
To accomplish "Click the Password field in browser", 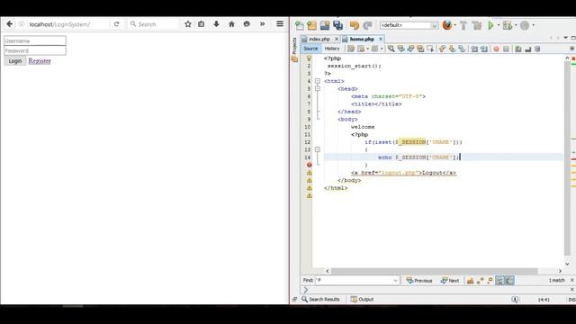I will tap(35, 50).
